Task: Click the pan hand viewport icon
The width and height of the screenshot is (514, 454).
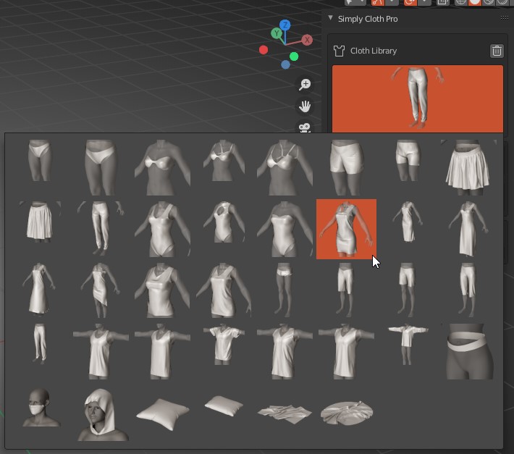Action: pyautogui.click(x=305, y=106)
